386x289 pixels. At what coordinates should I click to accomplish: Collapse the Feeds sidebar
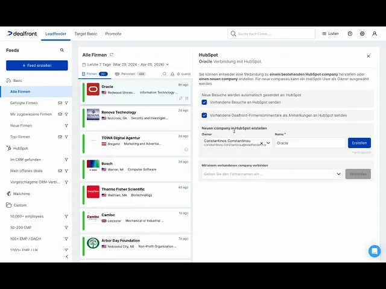[67, 256]
